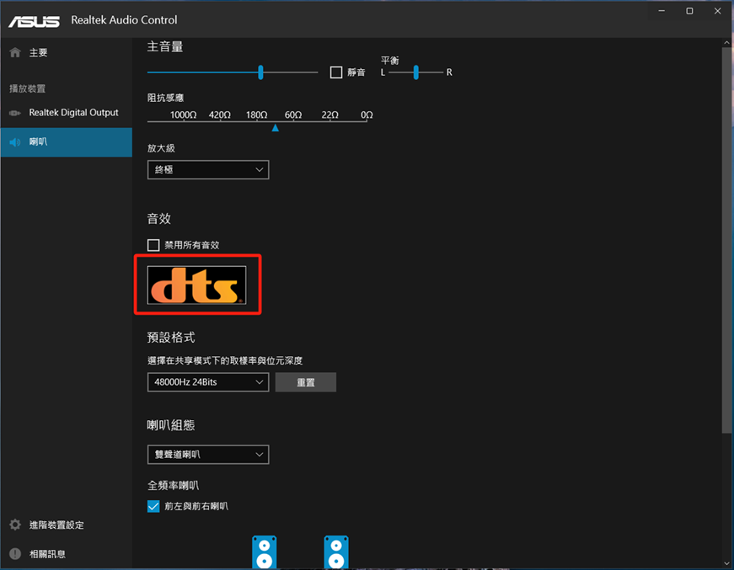Click the 阻抗感應 label

point(166,98)
